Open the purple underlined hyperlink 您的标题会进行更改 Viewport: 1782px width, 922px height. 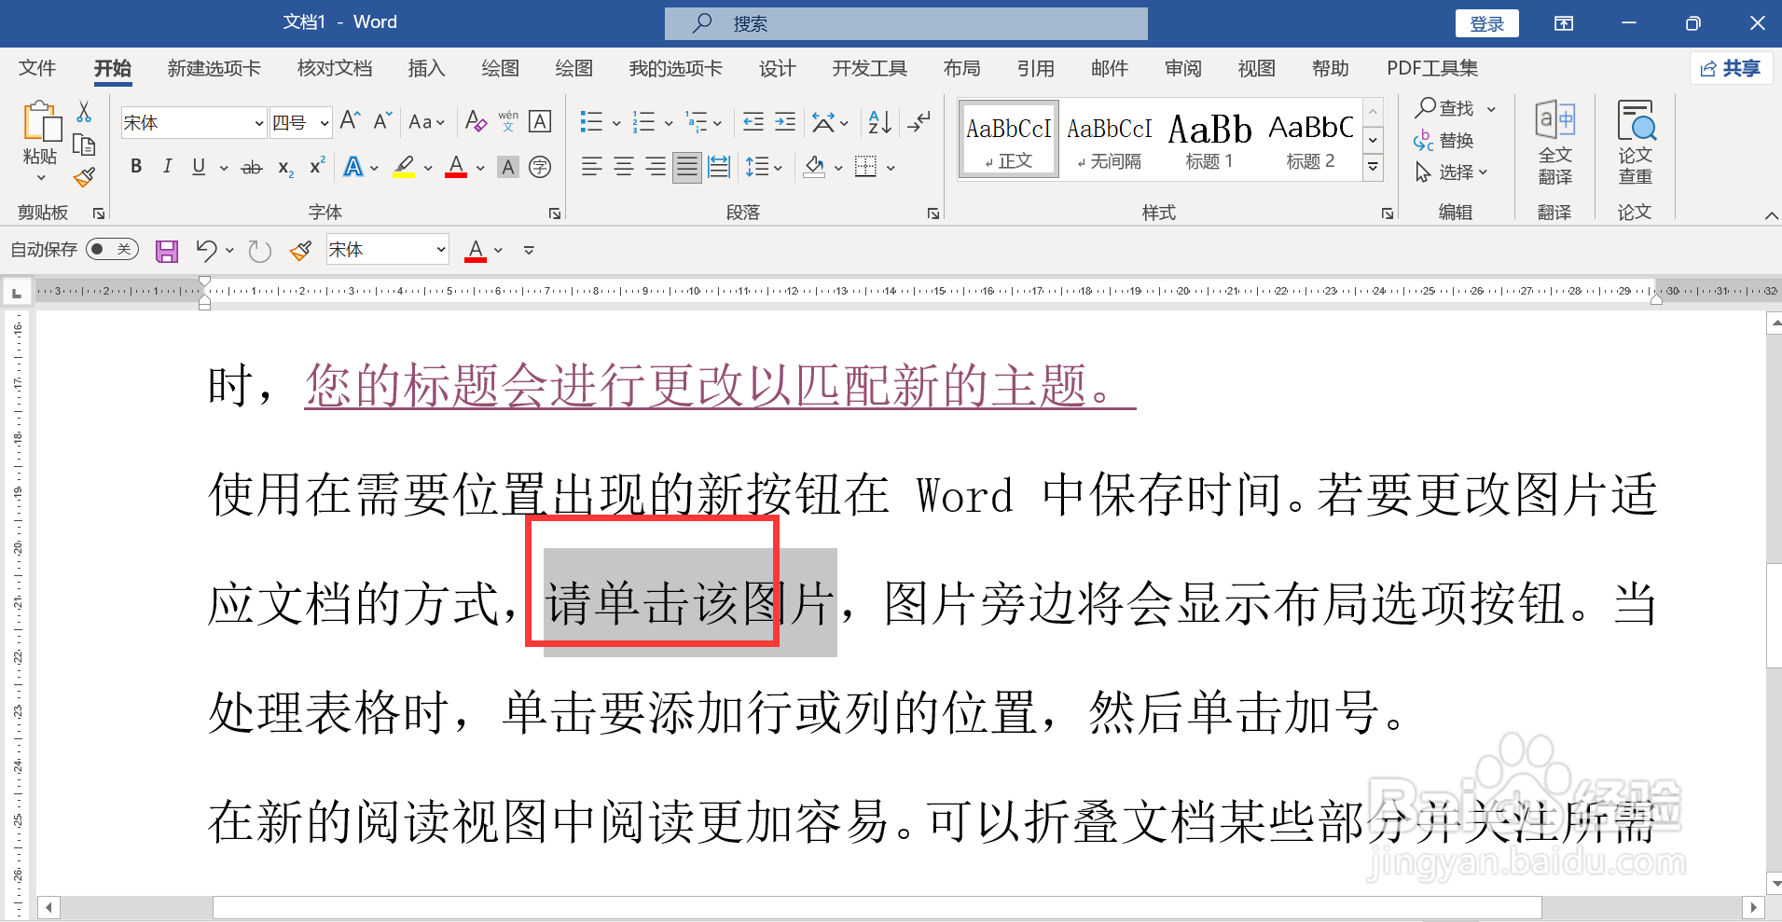click(720, 386)
